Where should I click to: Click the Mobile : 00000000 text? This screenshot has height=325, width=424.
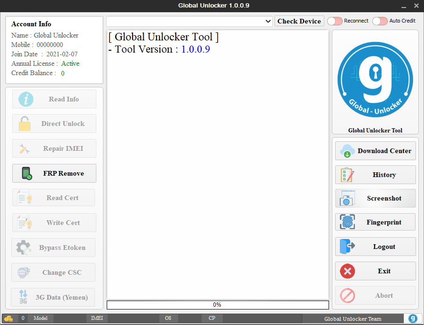pos(37,45)
